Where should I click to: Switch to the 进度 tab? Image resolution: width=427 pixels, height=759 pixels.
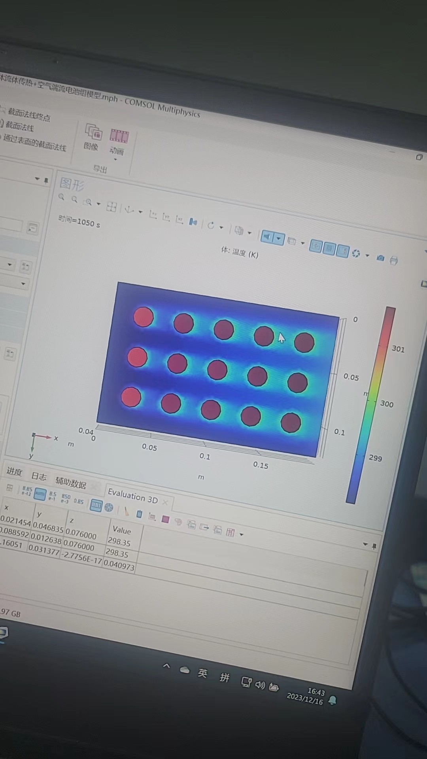pyautogui.click(x=14, y=471)
